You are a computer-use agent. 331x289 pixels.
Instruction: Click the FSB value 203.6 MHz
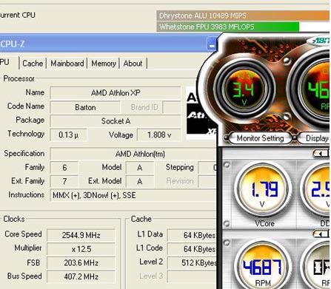point(81,263)
